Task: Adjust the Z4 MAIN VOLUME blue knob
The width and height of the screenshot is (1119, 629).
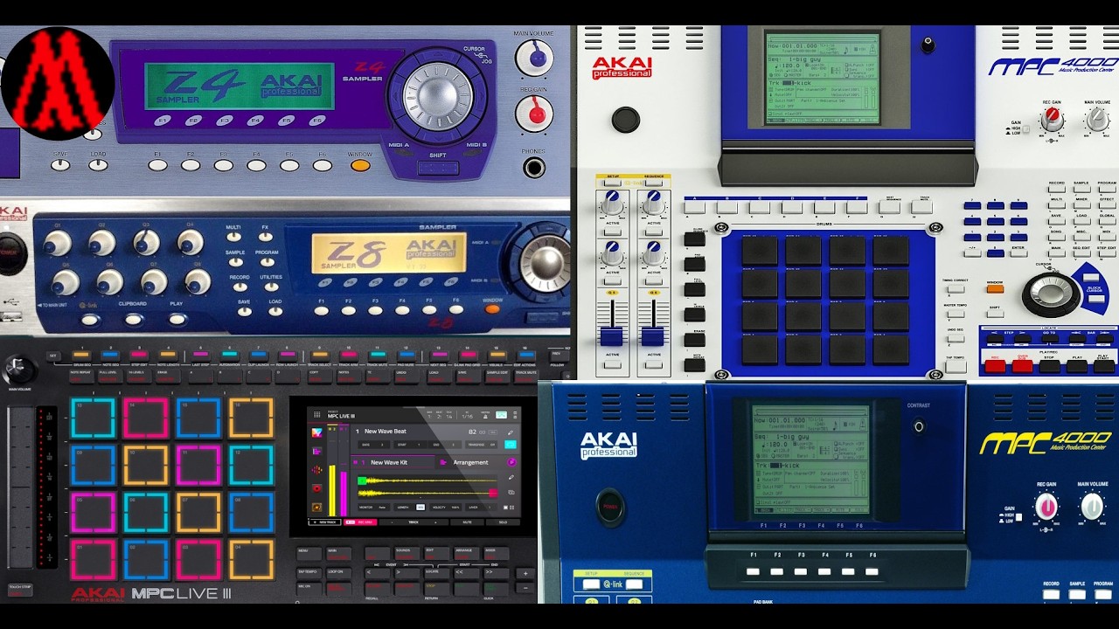Action: [x=533, y=58]
